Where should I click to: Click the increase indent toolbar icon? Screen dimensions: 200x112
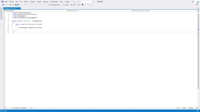[x=74, y=5]
